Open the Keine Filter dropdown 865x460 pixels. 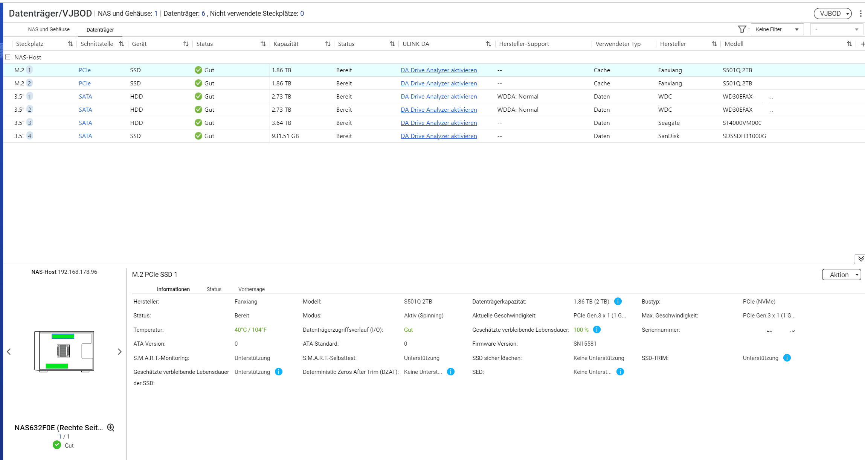coord(777,29)
